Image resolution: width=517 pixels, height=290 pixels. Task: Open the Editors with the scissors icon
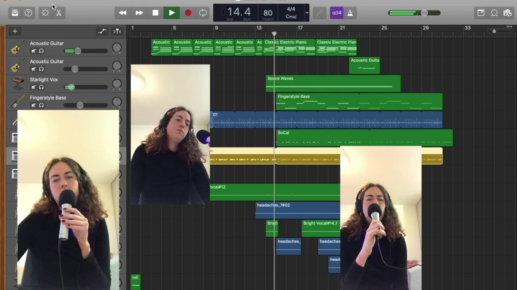59,12
